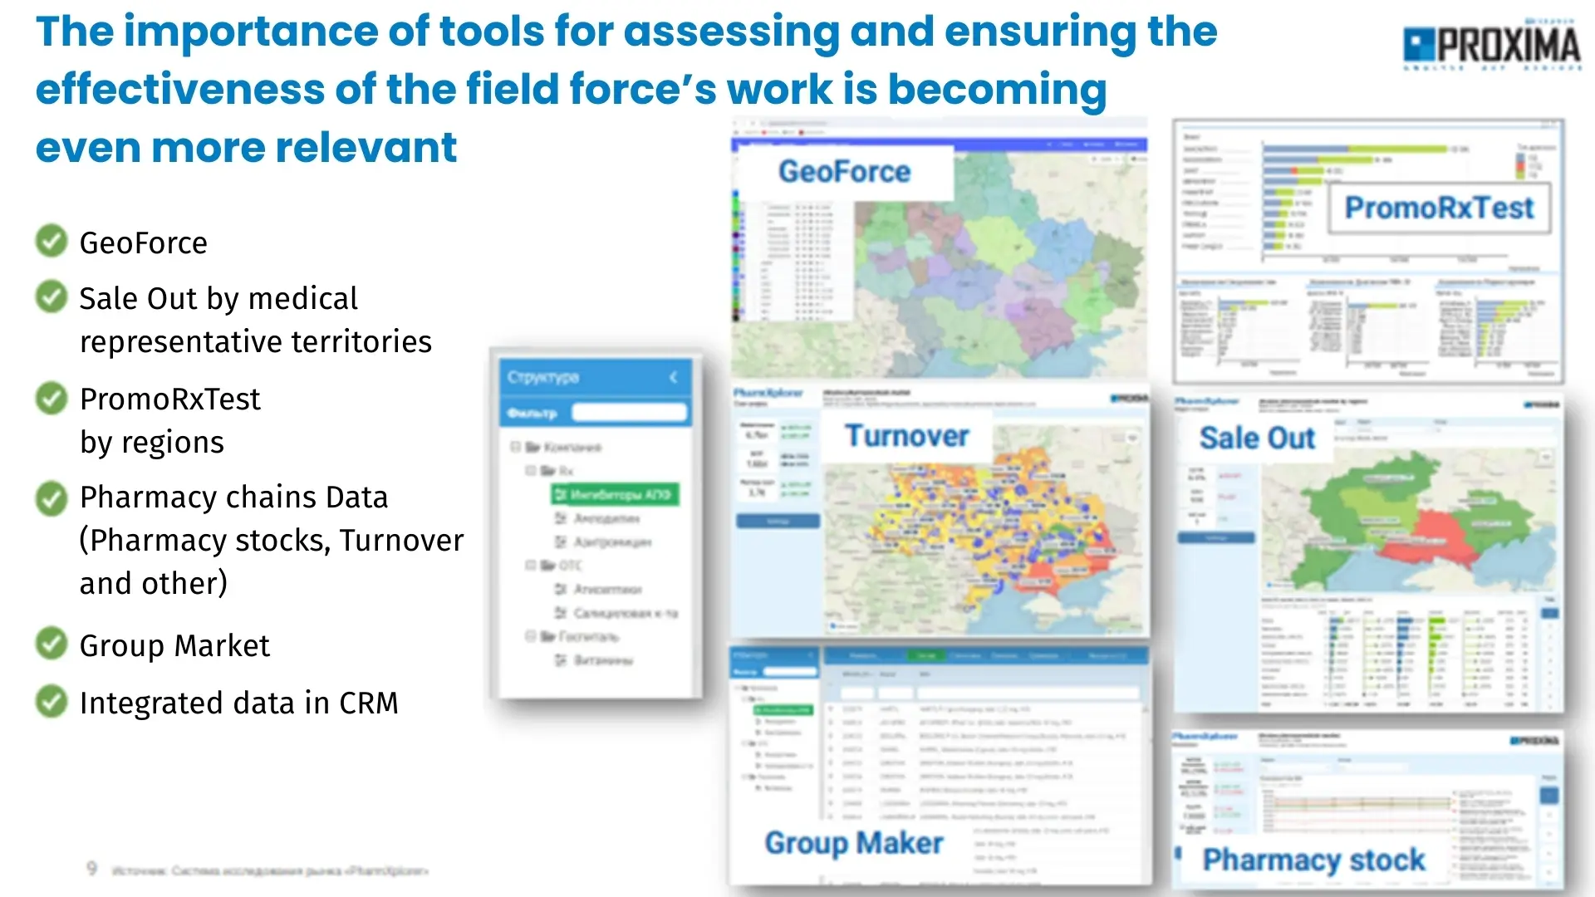Click the OTC folder icon in tree
The width and height of the screenshot is (1595, 897).
coord(547,566)
